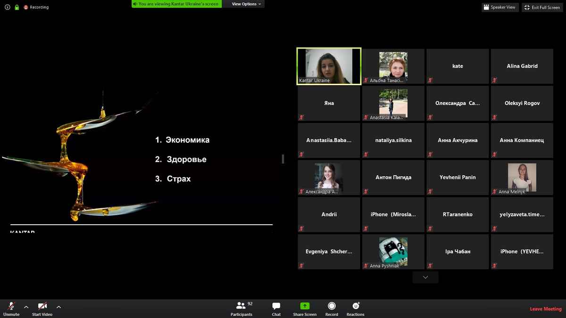Open the View Options dropdown
Viewport: 566px width, 318px height.
click(x=246, y=4)
